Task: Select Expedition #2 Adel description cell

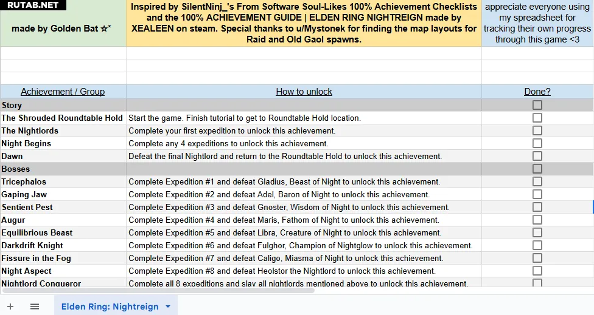Action: pos(304,194)
